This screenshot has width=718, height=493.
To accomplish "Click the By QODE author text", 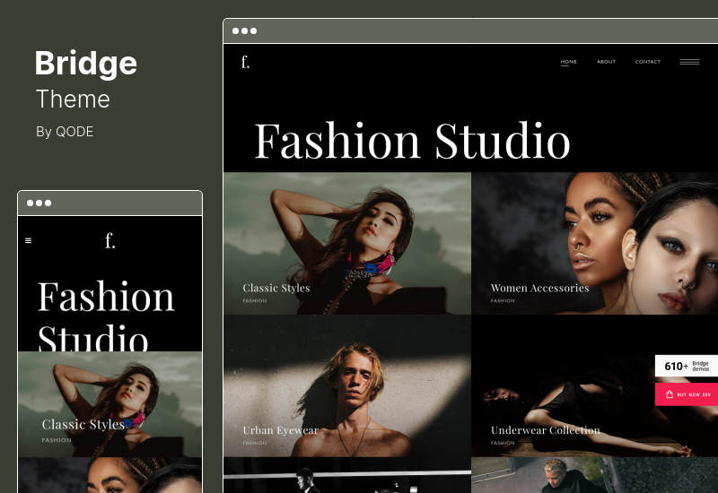I will tap(65, 132).
